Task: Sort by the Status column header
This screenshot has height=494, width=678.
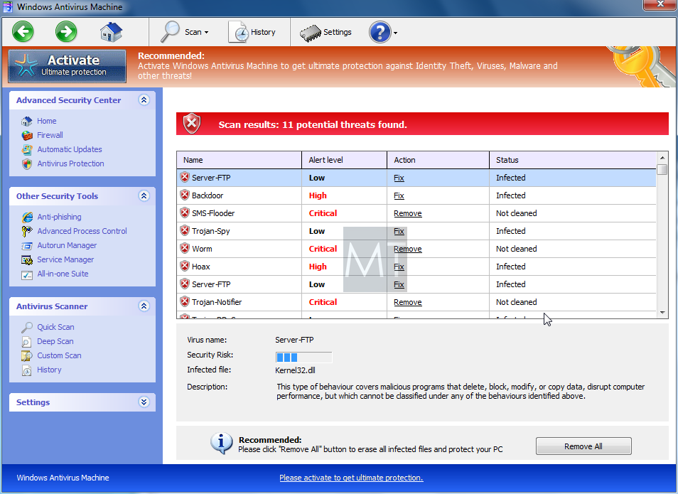Action: [573, 160]
